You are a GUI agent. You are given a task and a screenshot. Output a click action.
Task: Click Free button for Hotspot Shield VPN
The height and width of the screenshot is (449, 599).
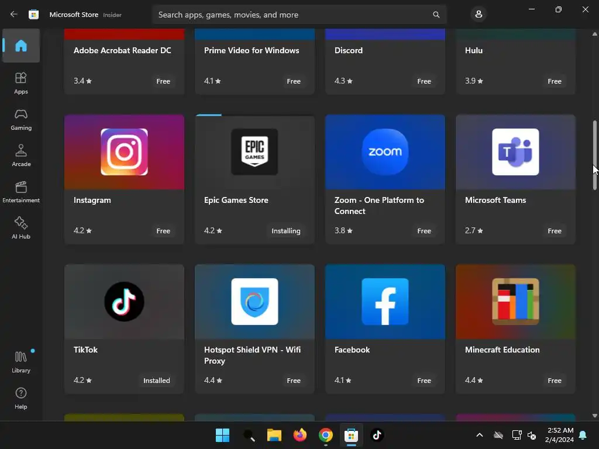coord(294,380)
